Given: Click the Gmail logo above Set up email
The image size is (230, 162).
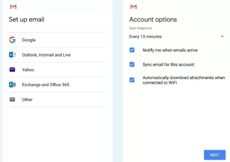Looking at the screenshot, I should [x=13, y=7].
